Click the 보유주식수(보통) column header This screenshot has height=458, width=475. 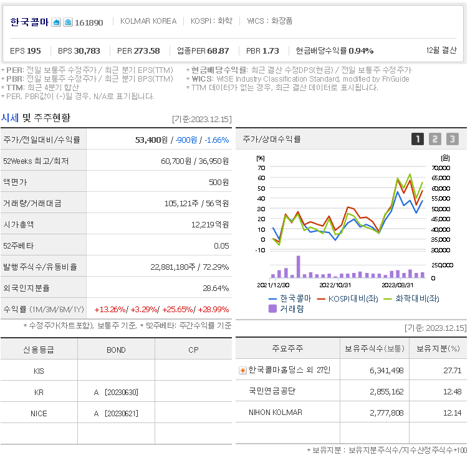[375, 348]
